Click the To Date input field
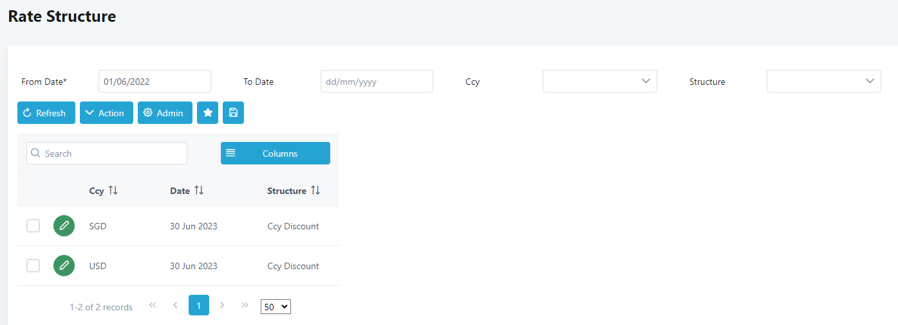898x325 pixels. click(377, 82)
